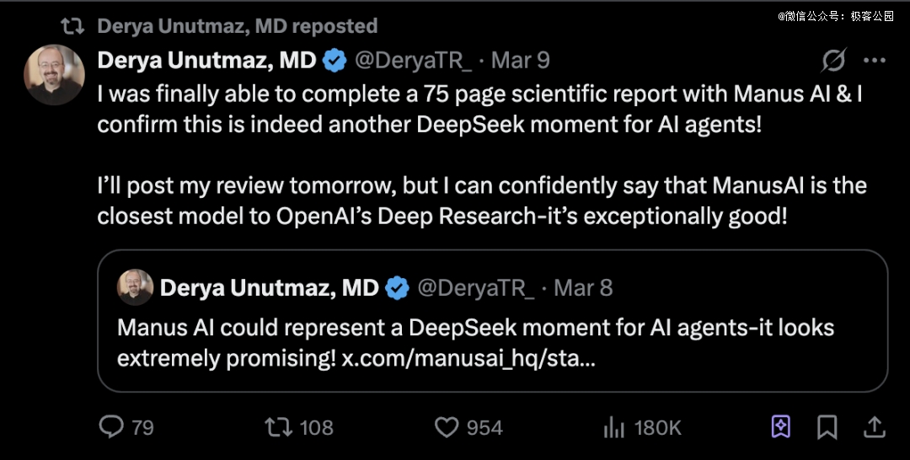
Task: Open the Grok slash-circle icon
Action: pos(833,60)
